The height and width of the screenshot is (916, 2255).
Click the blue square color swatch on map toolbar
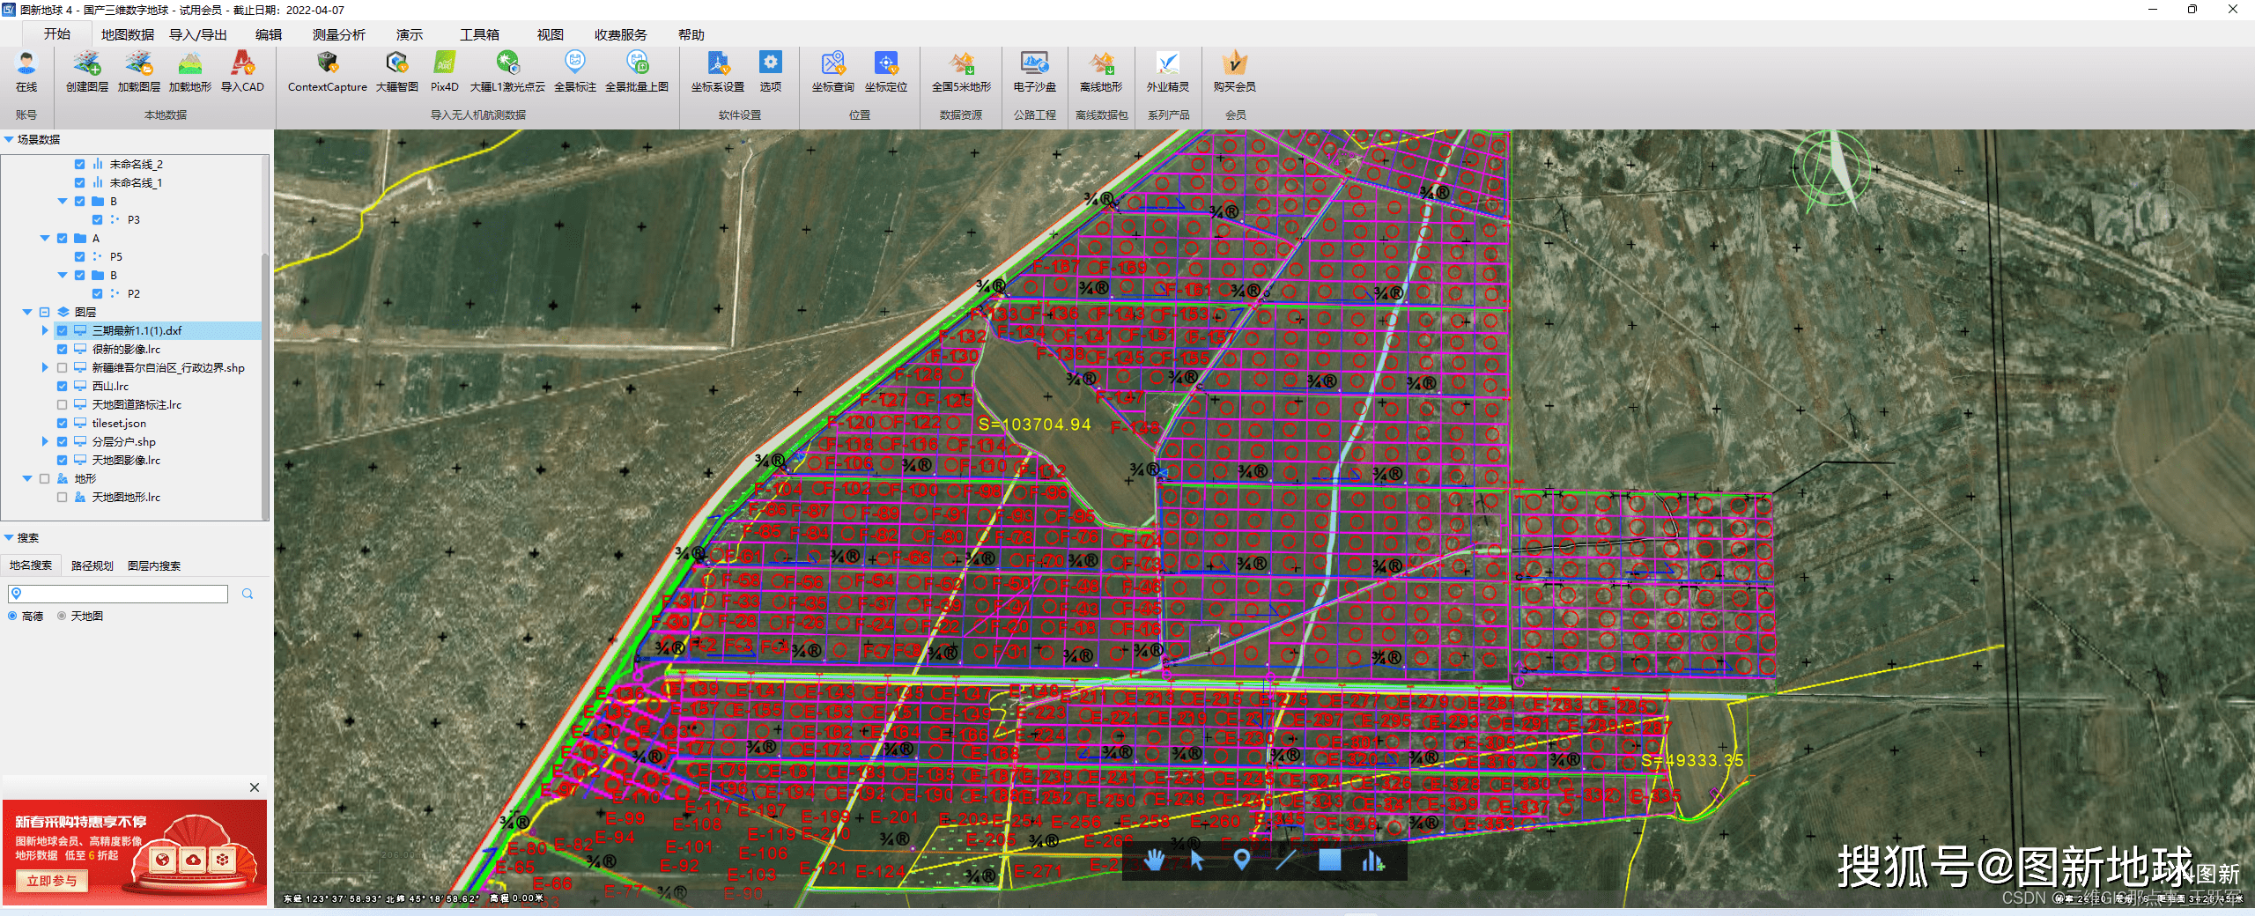pyautogui.click(x=1329, y=860)
